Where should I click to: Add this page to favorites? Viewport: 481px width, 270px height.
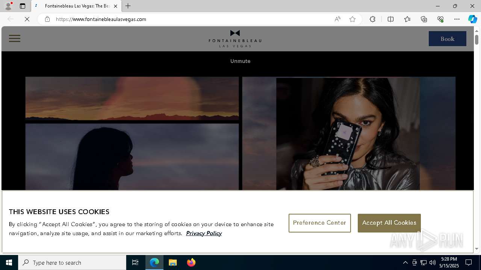click(352, 19)
